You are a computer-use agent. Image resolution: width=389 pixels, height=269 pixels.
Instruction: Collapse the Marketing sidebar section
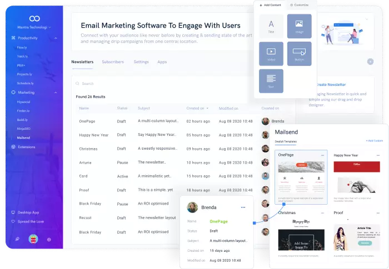pyautogui.click(x=56, y=92)
